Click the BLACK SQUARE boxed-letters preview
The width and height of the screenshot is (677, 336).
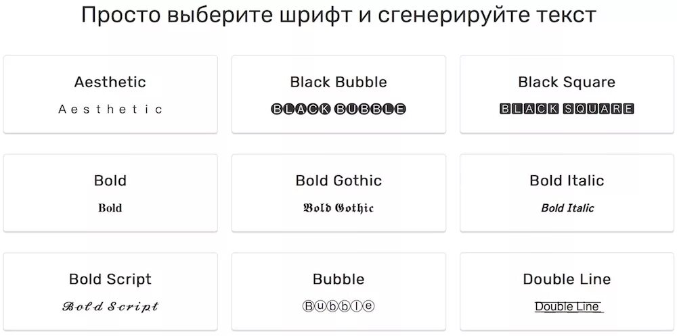pos(567,109)
